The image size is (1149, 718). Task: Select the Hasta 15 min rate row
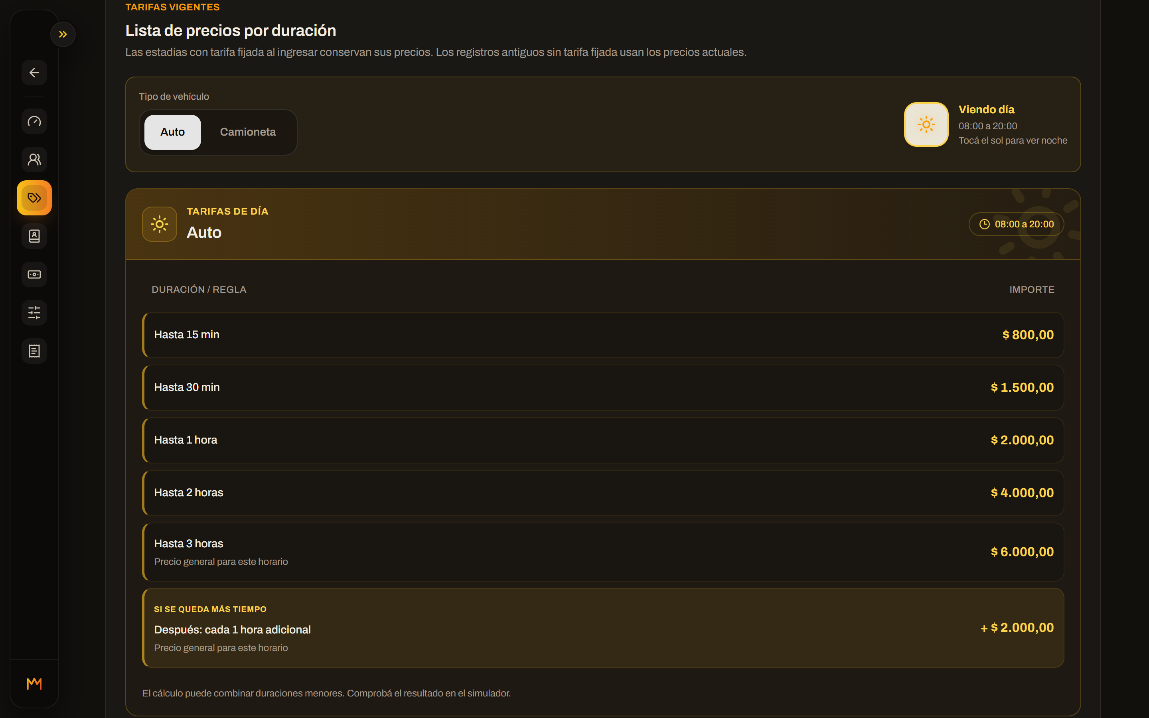tap(603, 335)
